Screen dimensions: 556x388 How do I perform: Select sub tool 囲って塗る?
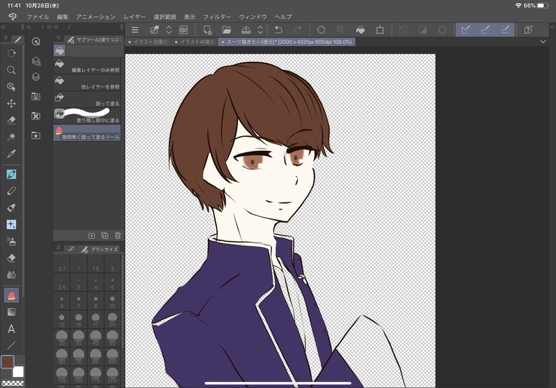(87, 99)
